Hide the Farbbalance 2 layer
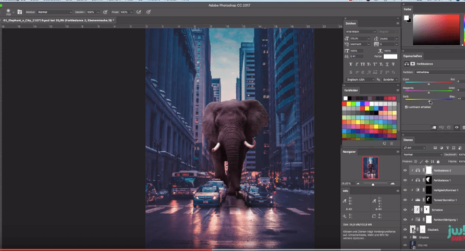 click(x=406, y=170)
